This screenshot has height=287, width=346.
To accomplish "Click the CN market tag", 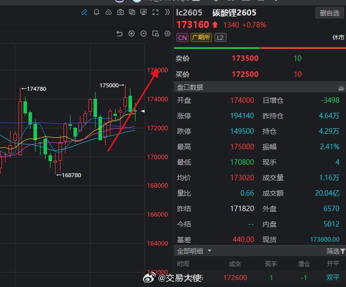I will (182, 37).
